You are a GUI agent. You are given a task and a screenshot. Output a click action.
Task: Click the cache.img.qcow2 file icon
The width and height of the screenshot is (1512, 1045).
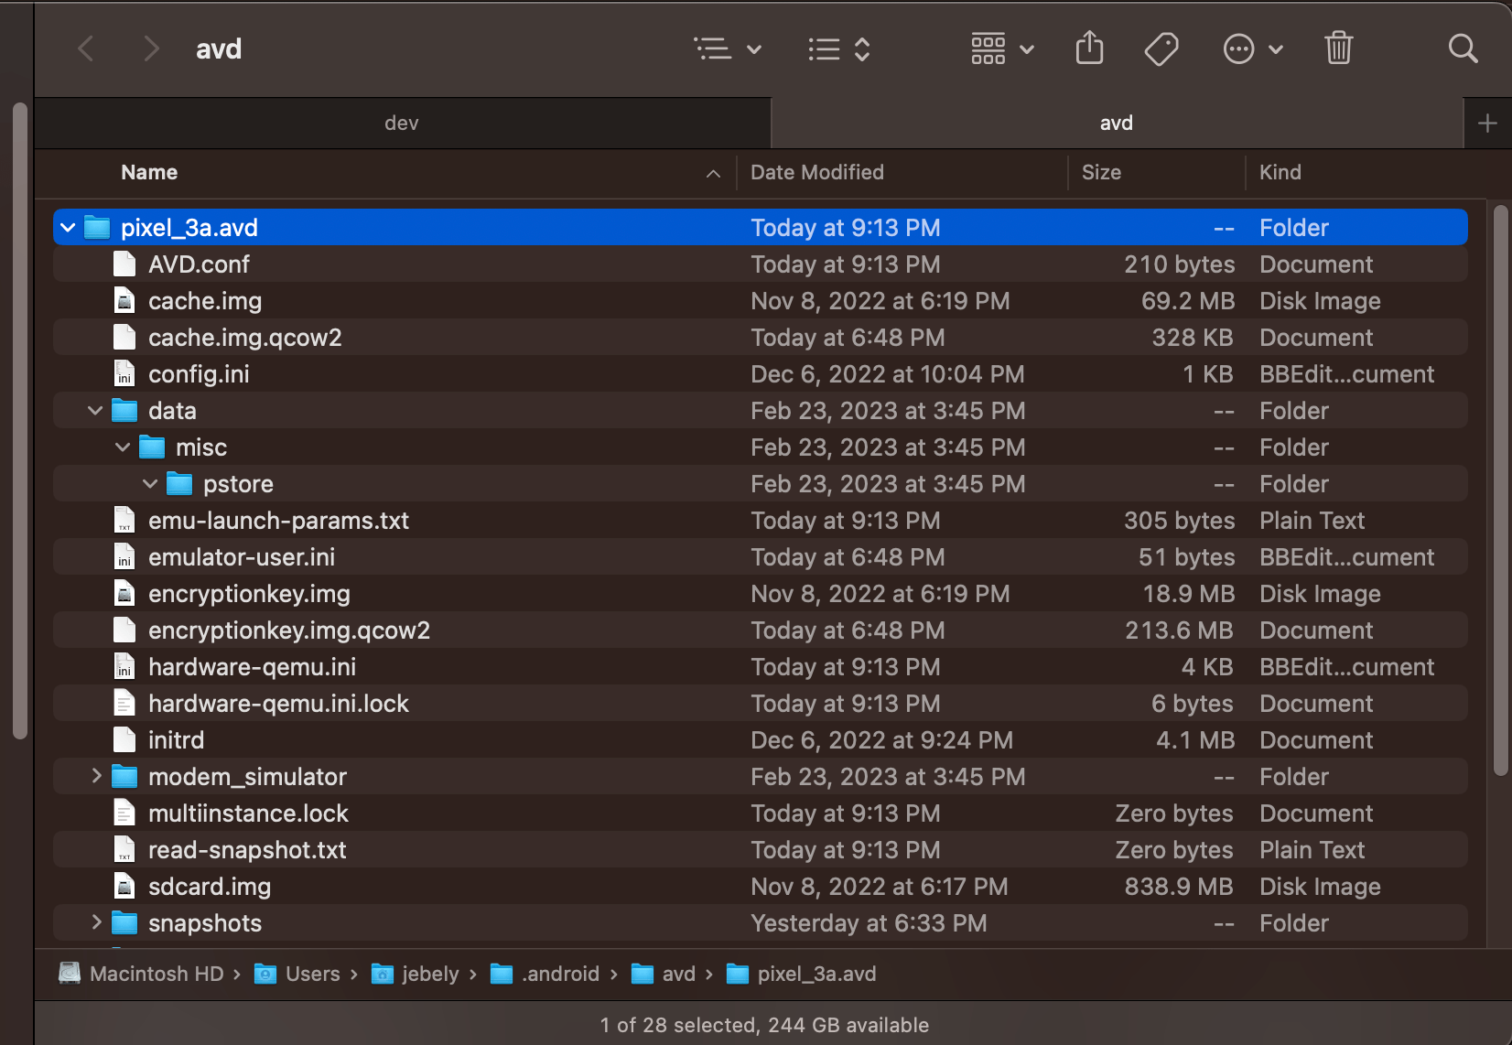pyautogui.click(x=124, y=337)
